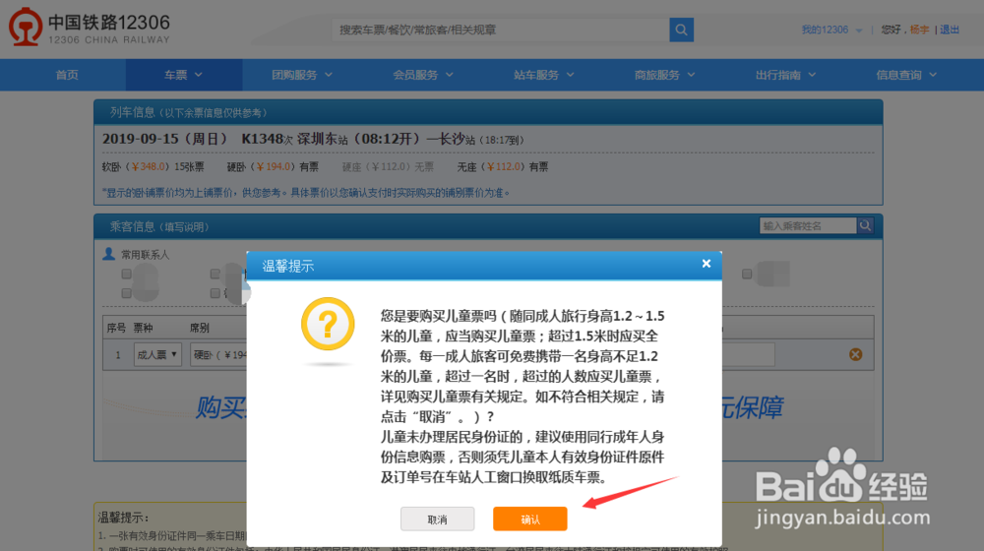Viewport: 984px width, 551px height.
Task: Open the 首页 home menu item
Action: tap(67, 75)
